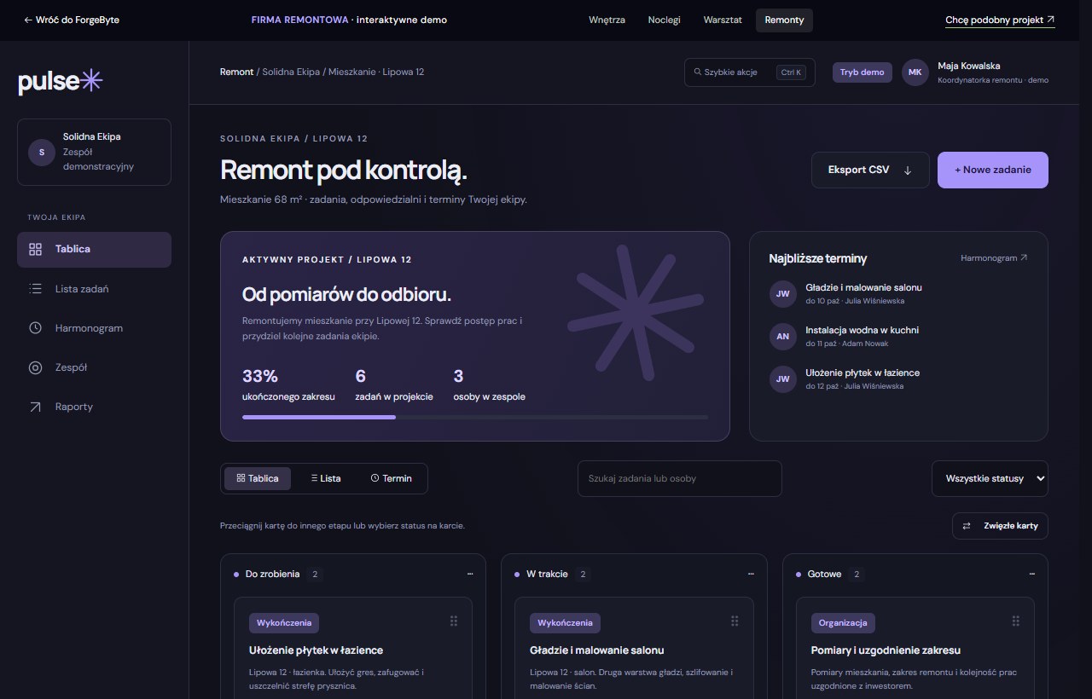
Task: Switch to the Termin view
Action: (x=392, y=478)
